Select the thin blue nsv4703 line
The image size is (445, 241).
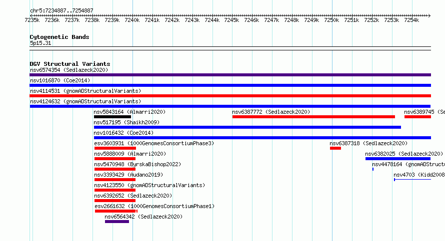[x=412, y=180]
